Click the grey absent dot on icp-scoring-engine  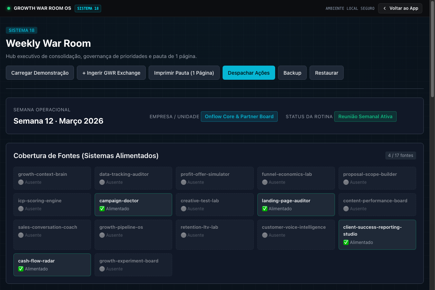[21, 209]
